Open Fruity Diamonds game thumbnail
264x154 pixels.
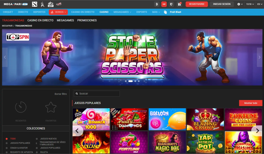pyautogui.click(x=129, y=119)
